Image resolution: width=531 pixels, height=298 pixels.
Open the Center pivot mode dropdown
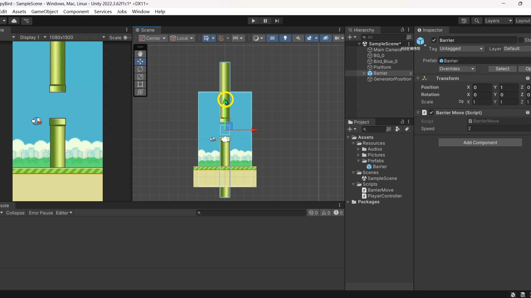(153, 38)
